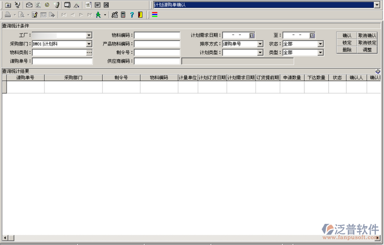Click the exit door icon
Image resolution: width=384 pixels, height=245 pixels.
140,15
